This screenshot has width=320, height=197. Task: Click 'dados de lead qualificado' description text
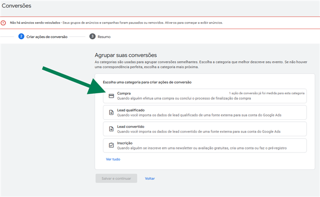[199, 115]
